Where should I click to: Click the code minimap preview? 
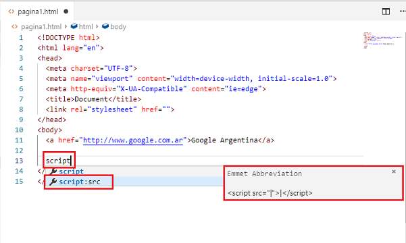pos(382,40)
